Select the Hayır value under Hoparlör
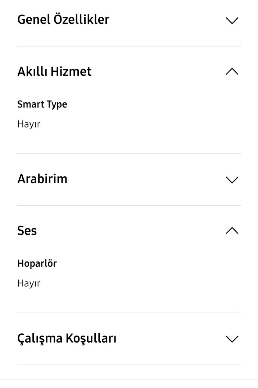 click(29, 283)
